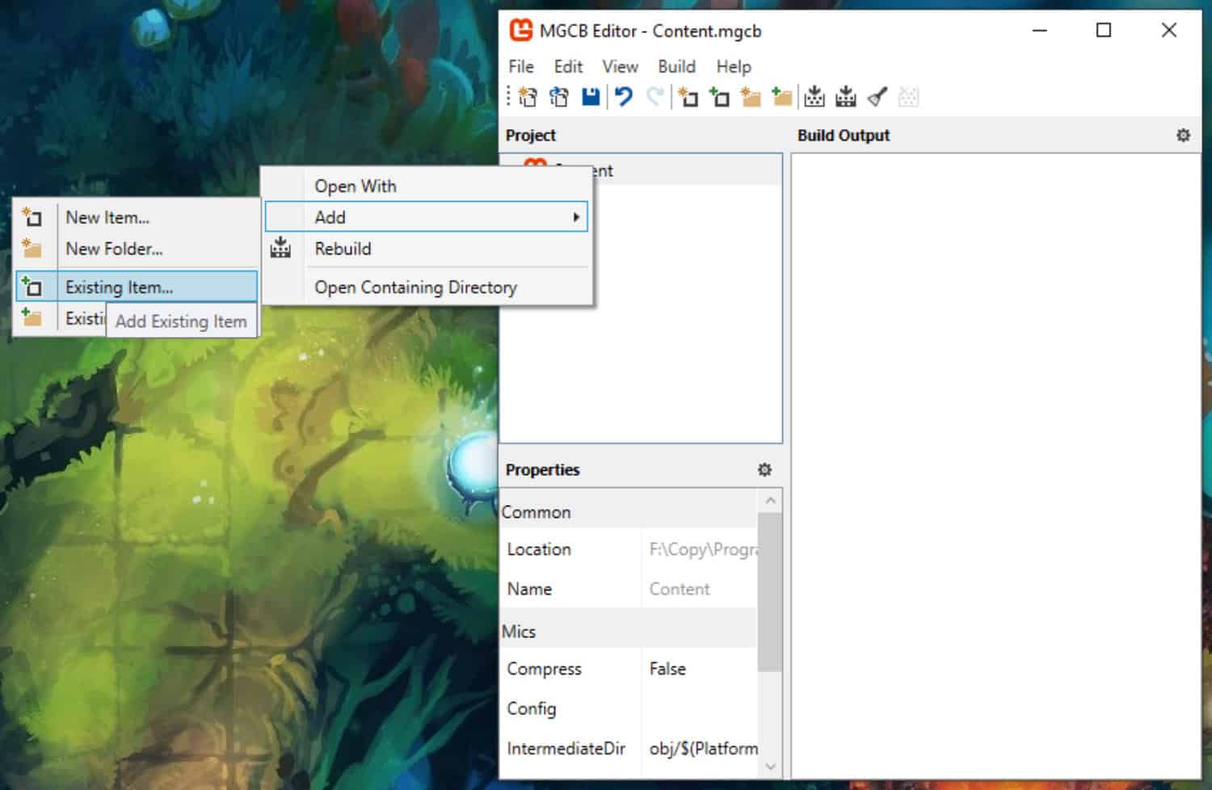Image resolution: width=1212 pixels, height=790 pixels.
Task: Click the Add Existing Folder toolbar icon
Action: 781,97
